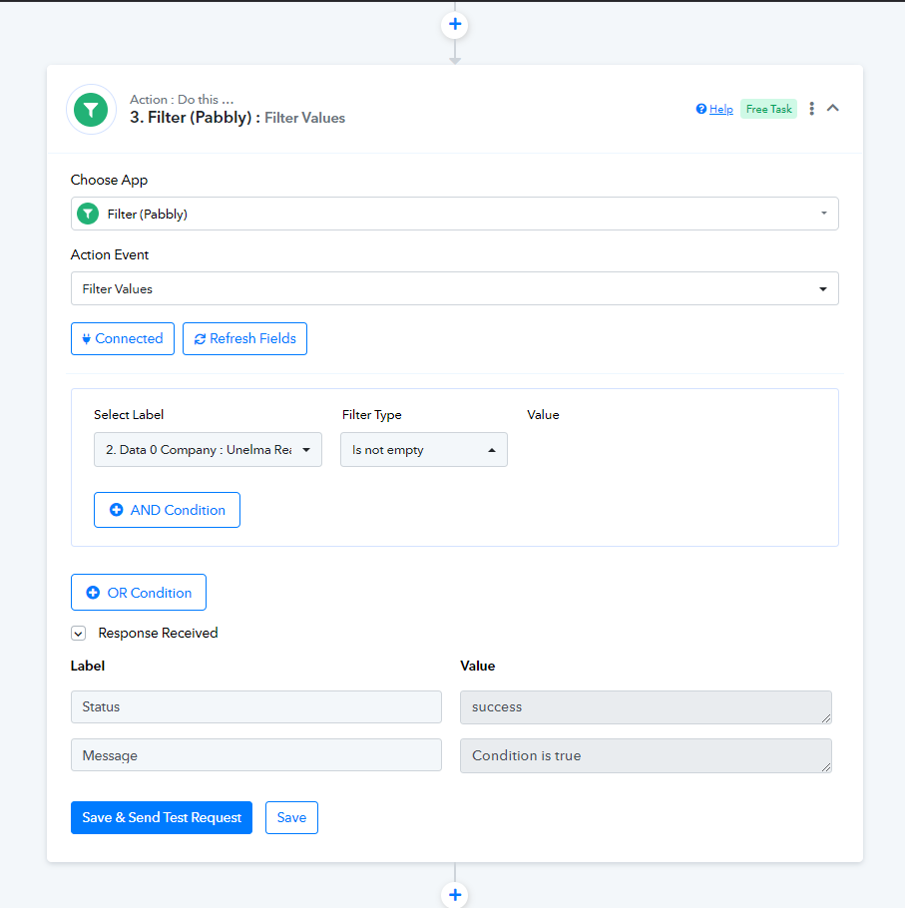The image size is (905, 908).
Task: Click the filter icon inside Choose App field
Action: pyautogui.click(x=88, y=214)
